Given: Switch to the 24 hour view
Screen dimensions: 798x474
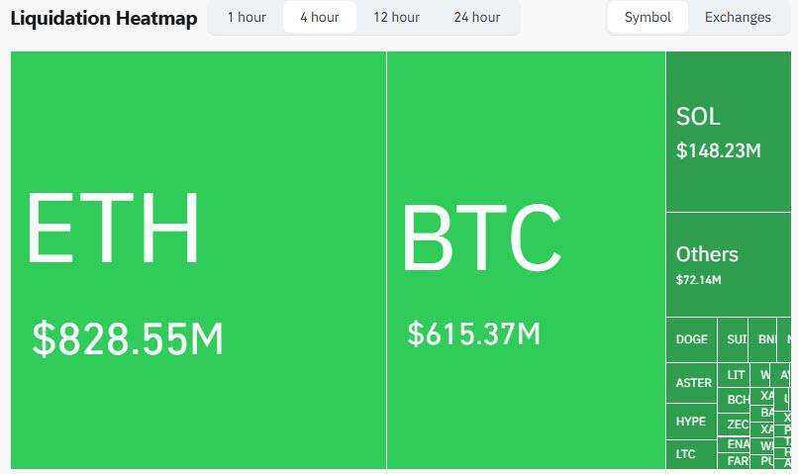Looking at the screenshot, I should tap(476, 18).
